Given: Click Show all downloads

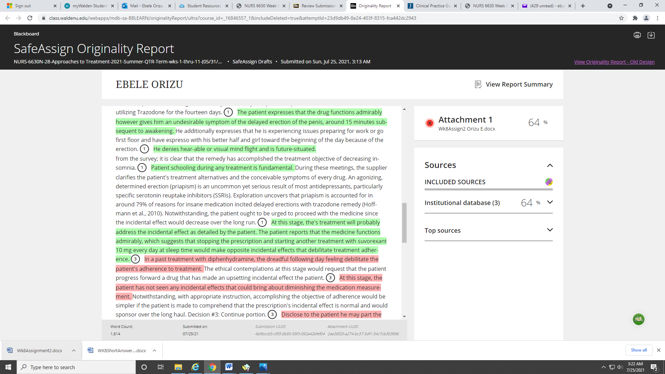Looking at the screenshot, I should pyautogui.click(x=639, y=350).
